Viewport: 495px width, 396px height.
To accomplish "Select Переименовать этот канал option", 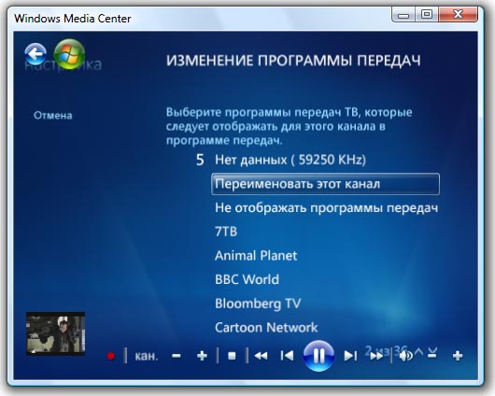I will (325, 184).
